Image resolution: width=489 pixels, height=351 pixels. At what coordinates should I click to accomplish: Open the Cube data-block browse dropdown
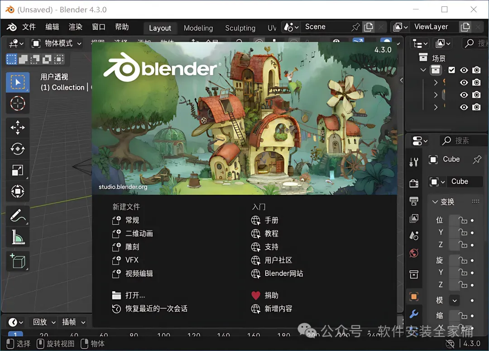[x=437, y=182]
